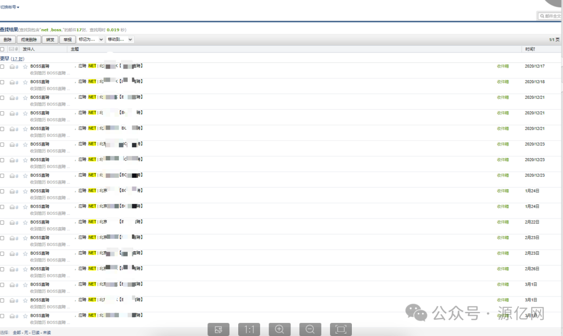
Task: Select 已读 in the bottom selection links
Action: [x=35, y=333]
